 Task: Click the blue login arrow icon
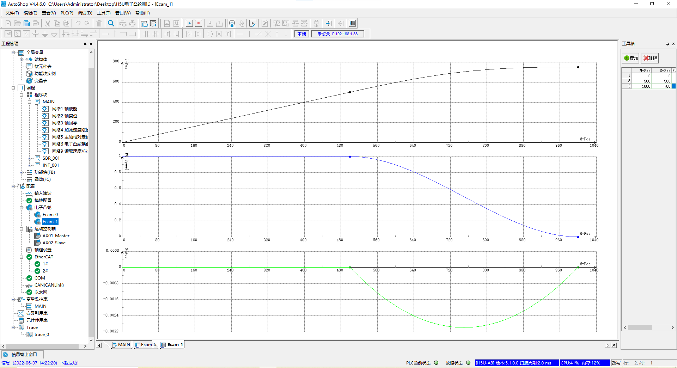tap(328, 23)
